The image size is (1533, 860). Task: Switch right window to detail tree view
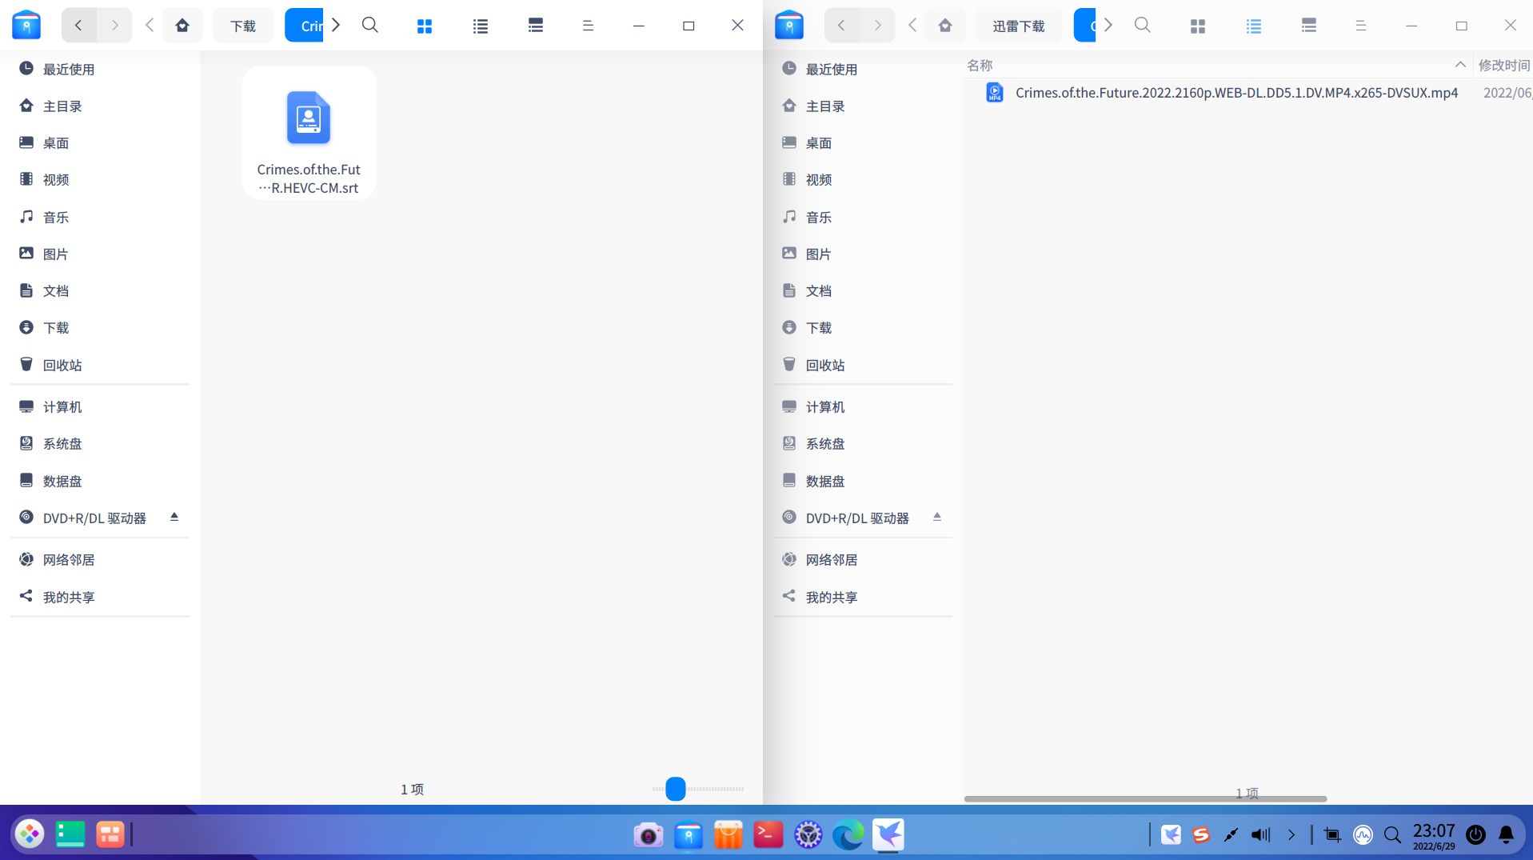tap(1309, 26)
